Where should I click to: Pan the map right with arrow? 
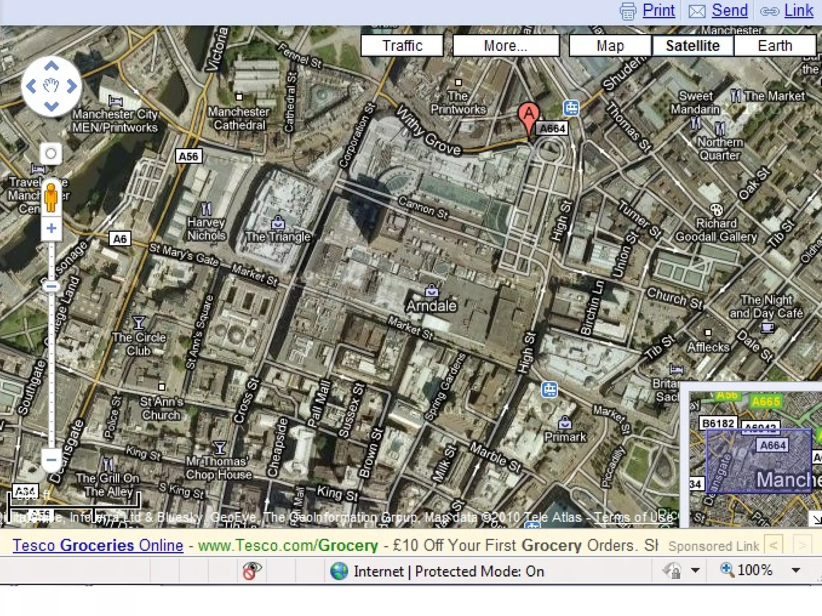pyautogui.click(x=72, y=86)
